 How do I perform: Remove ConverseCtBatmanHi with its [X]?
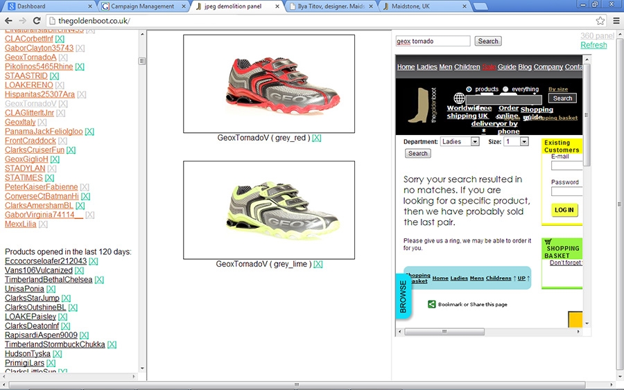(85, 196)
